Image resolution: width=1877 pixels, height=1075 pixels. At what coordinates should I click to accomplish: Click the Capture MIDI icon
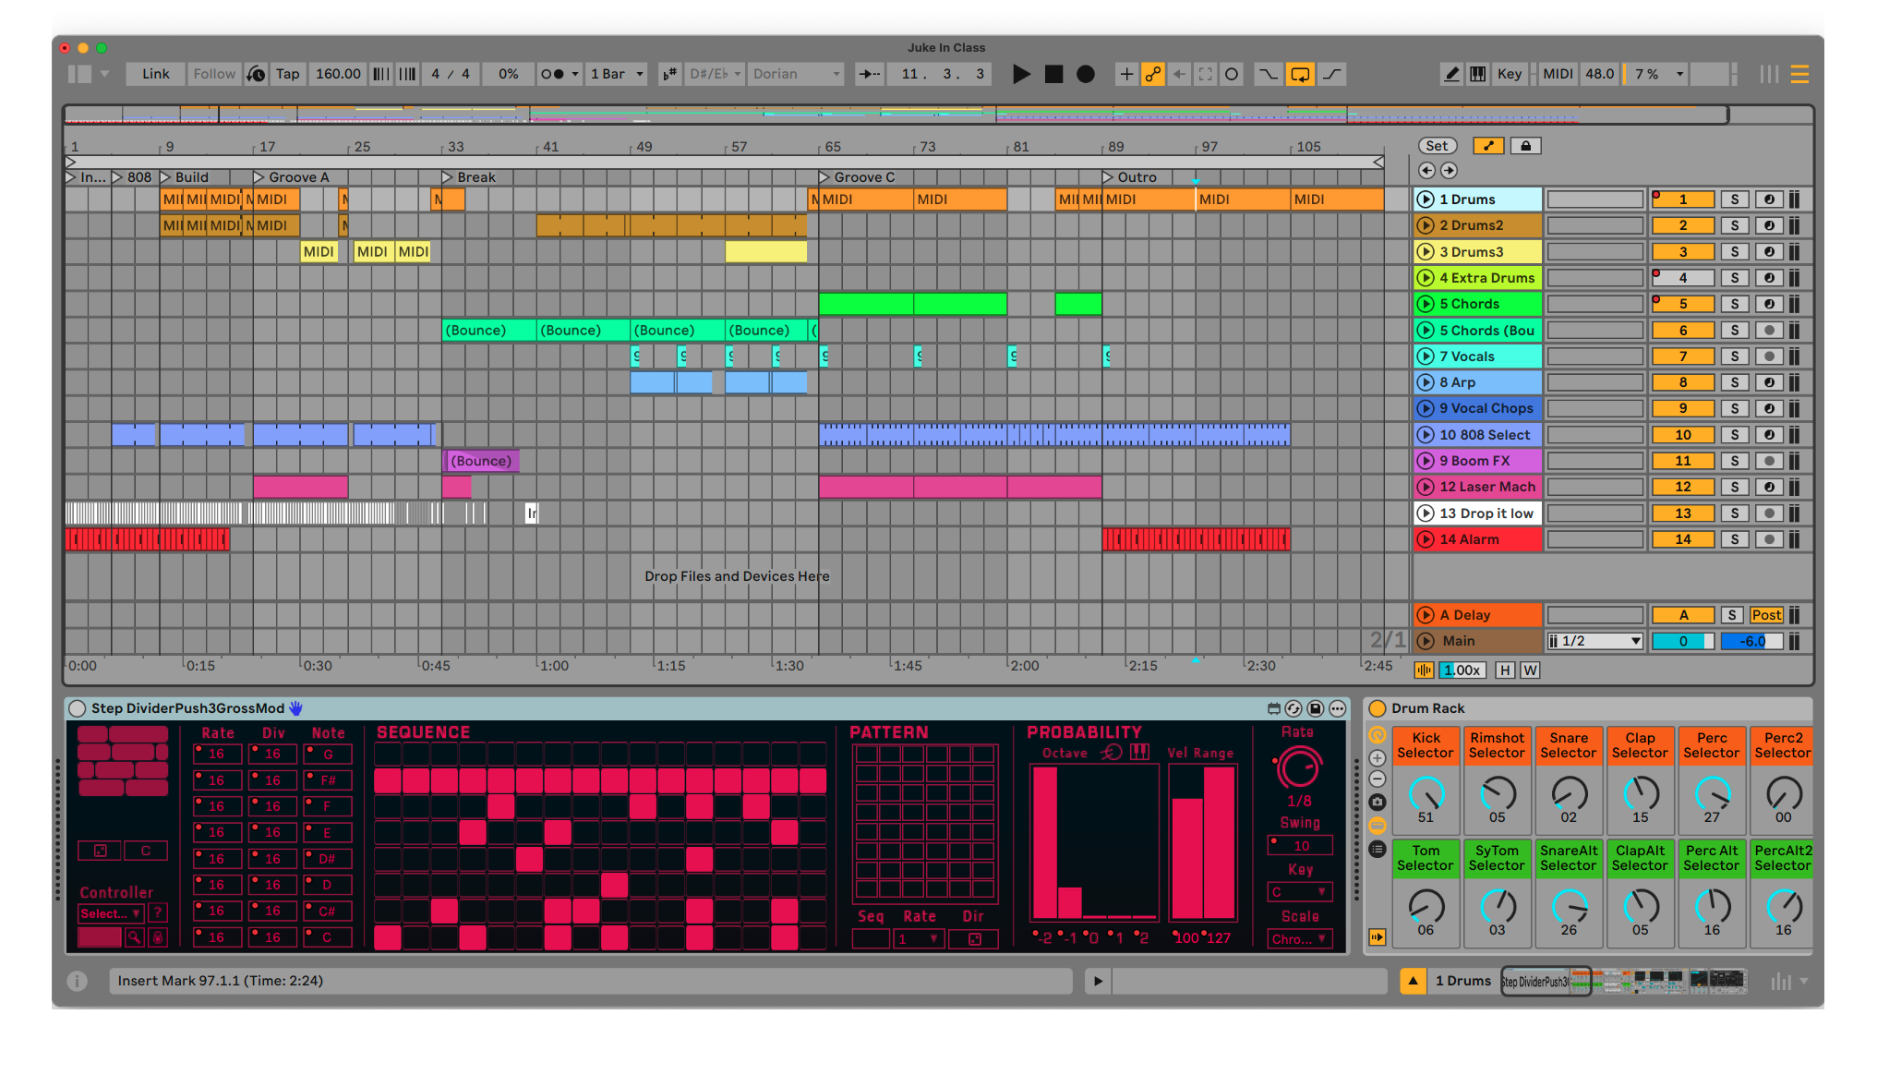pos(1206,74)
